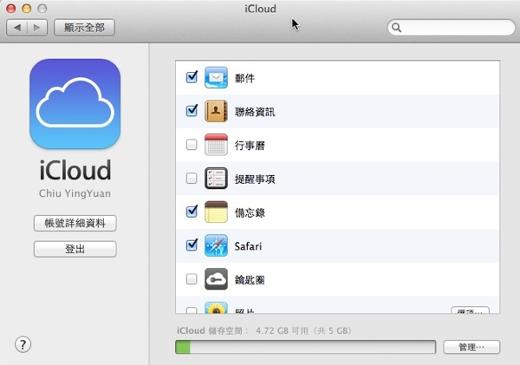Click the 聯絡資訊 label text

pos(255,112)
